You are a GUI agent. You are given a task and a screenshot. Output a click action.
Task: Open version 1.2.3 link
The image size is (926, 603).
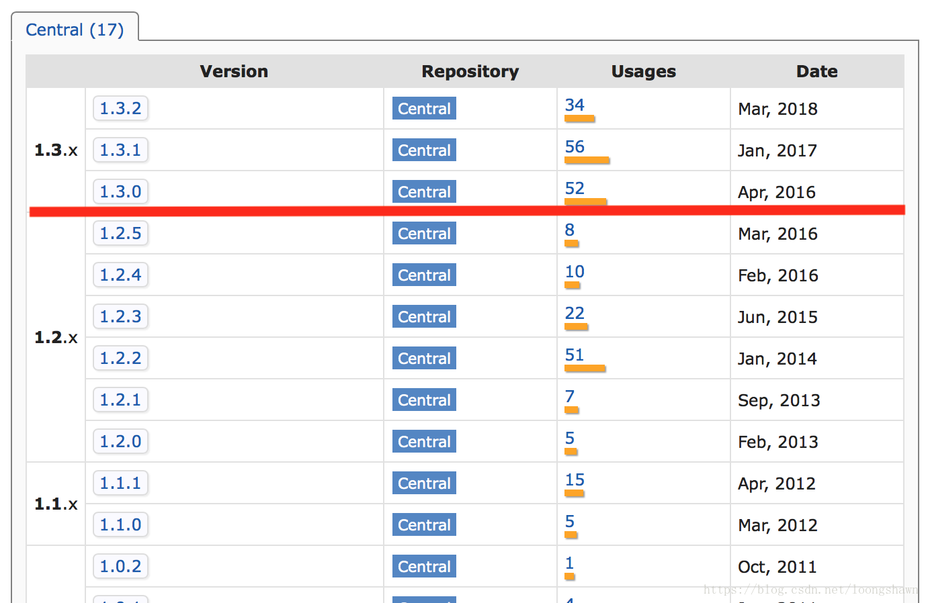121,316
